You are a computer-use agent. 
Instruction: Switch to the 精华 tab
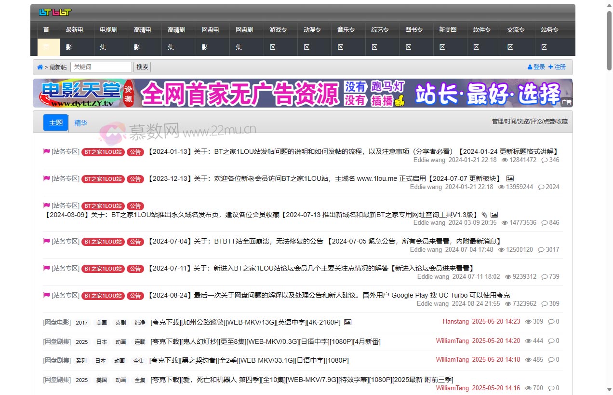[80, 123]
